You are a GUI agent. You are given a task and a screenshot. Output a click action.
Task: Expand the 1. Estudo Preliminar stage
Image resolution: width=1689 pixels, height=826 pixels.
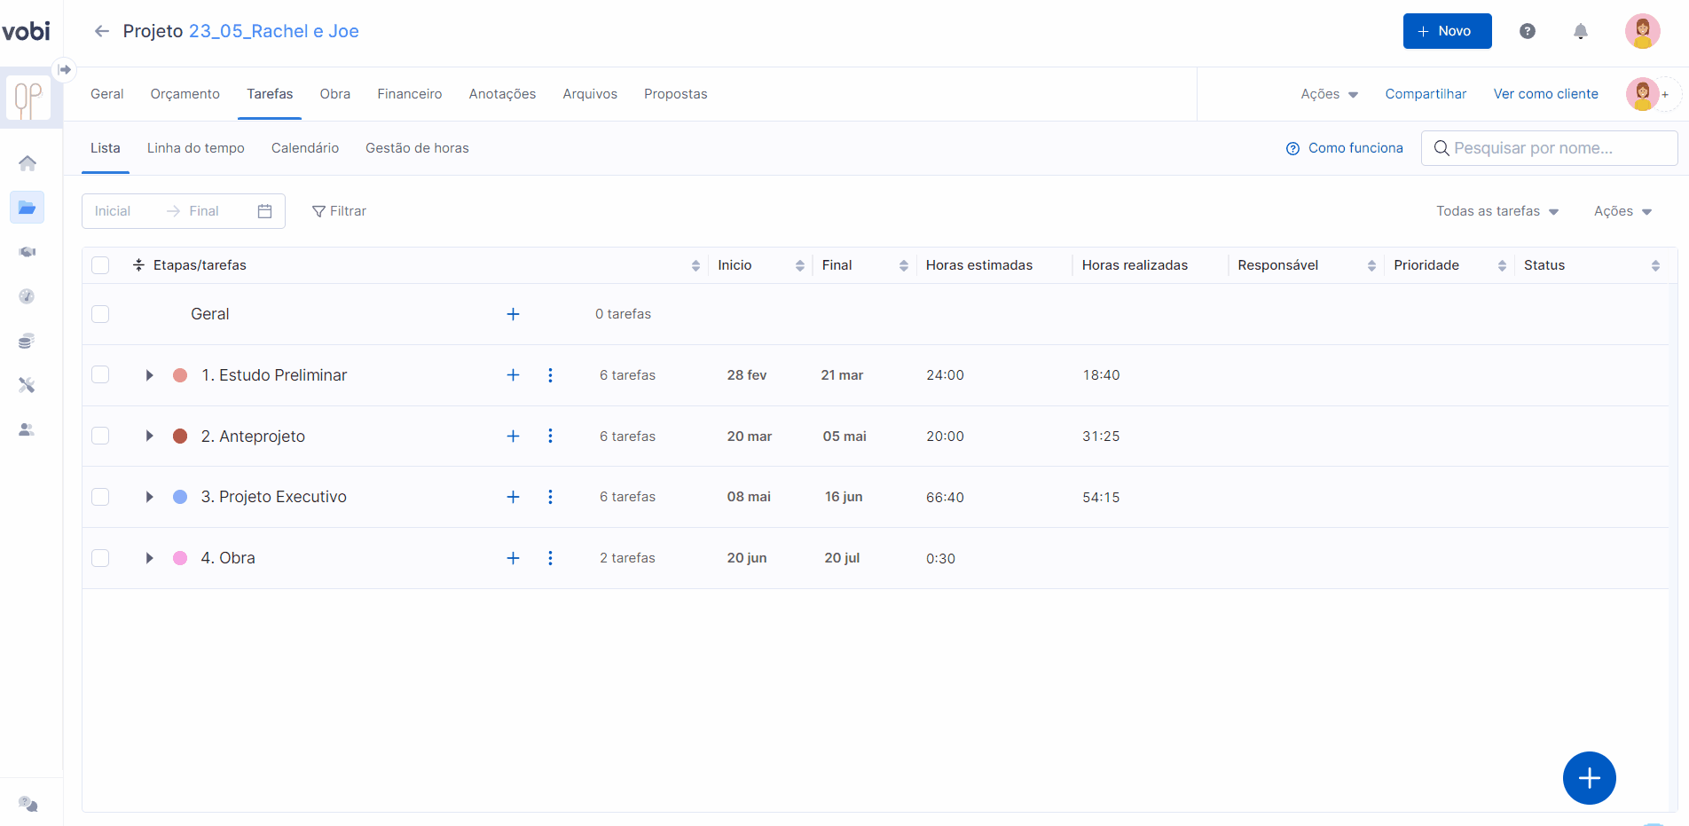[149, 375]
